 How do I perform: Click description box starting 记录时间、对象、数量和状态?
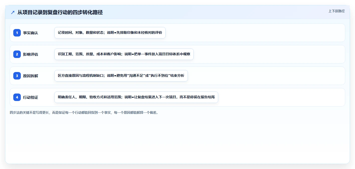pos(110,33)
